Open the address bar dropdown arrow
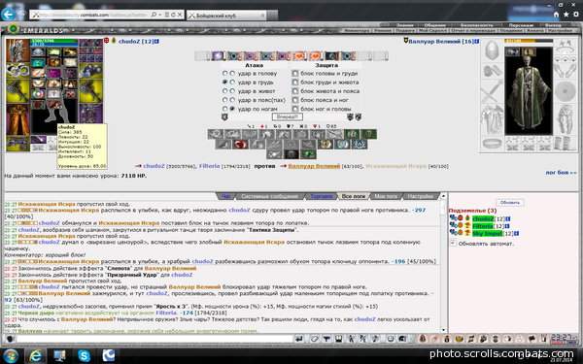 point(160,15)
